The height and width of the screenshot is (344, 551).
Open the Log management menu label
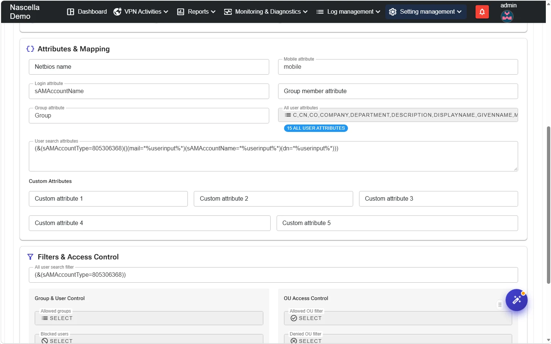point(350,12)
